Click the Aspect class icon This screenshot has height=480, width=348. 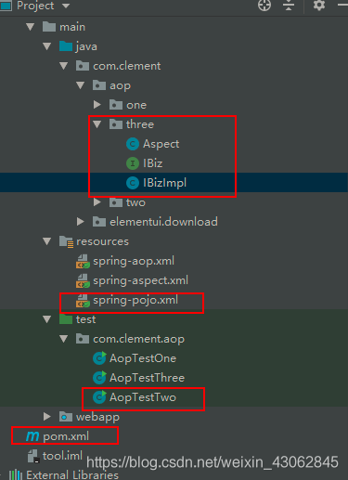click(133, 144)
